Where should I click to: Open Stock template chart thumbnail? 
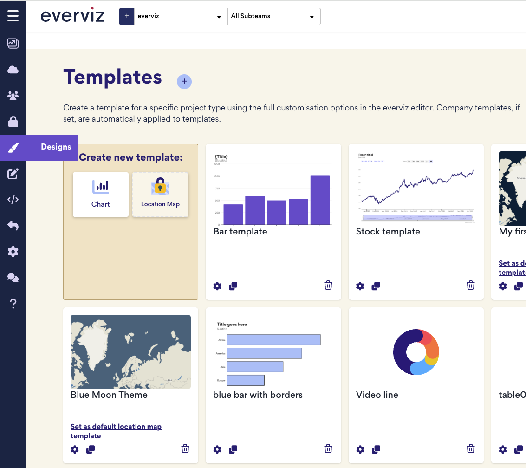(x=416, y=188)
